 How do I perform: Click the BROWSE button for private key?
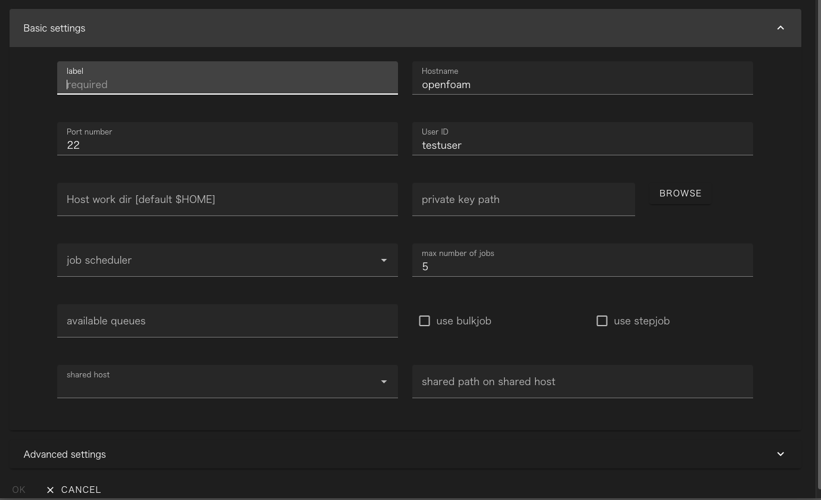click(680, 193)
